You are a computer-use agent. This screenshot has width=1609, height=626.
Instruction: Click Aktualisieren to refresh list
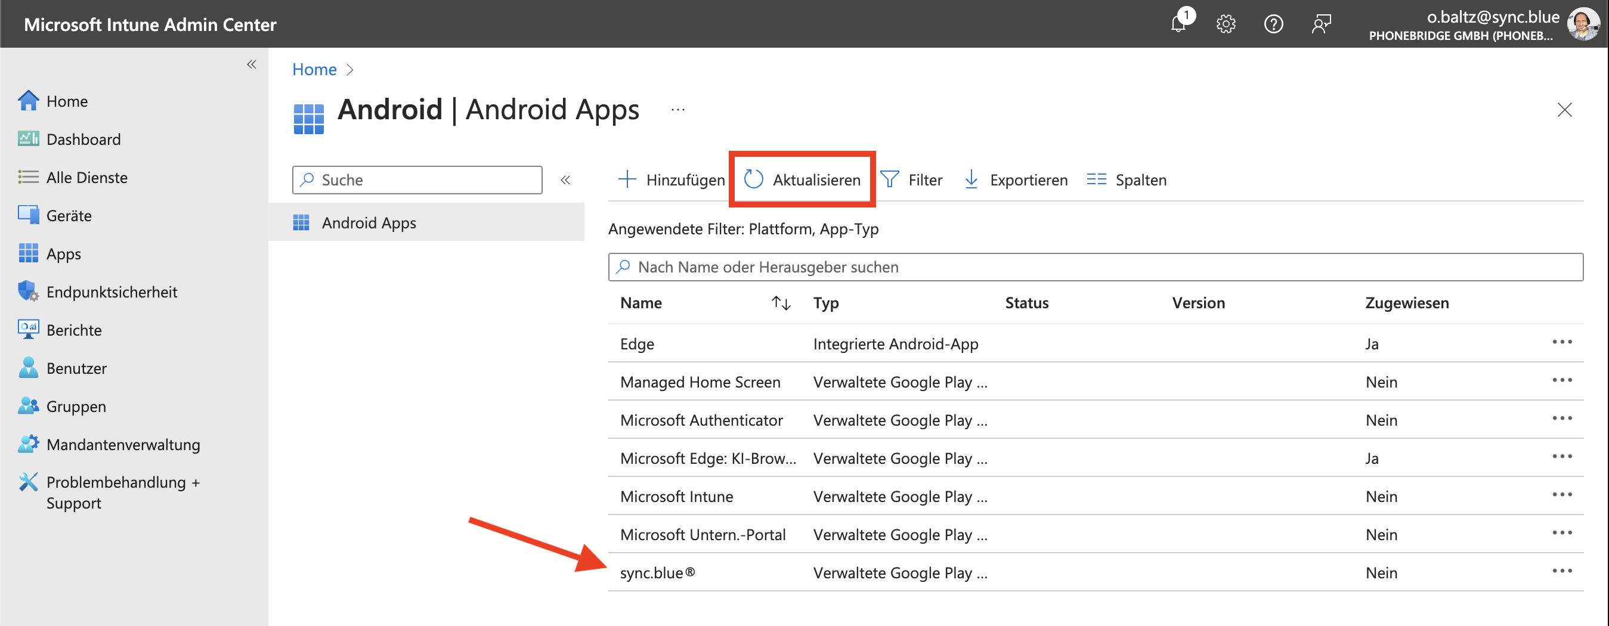click(x=803, y=179)
